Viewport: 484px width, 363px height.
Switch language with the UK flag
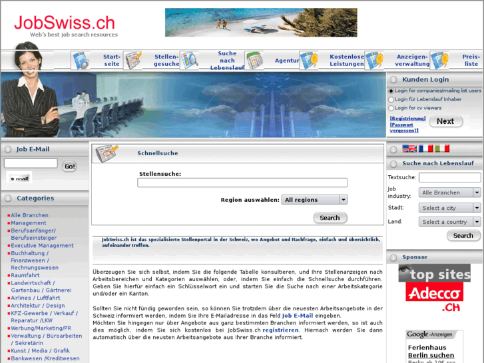409,149
